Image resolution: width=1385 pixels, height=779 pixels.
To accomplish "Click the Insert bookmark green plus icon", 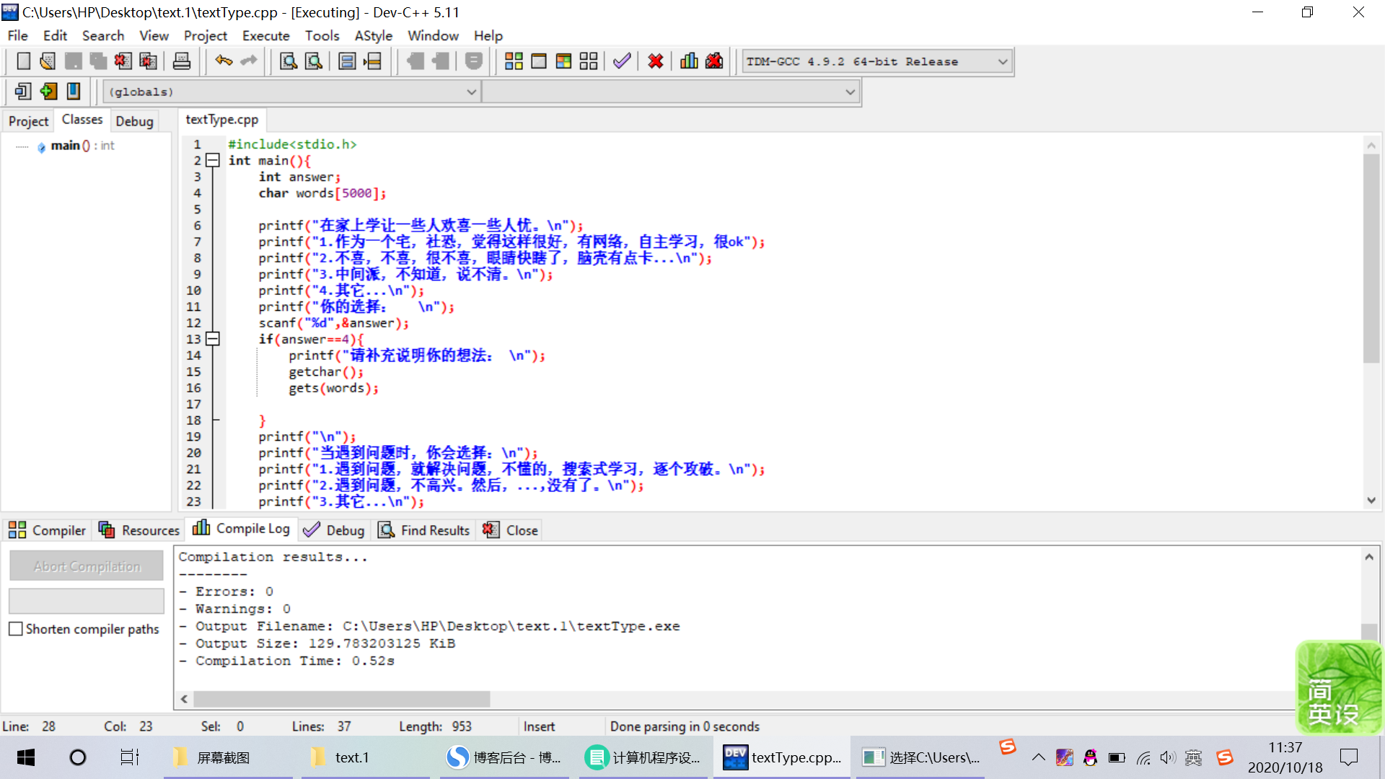I will pos(48,91).
